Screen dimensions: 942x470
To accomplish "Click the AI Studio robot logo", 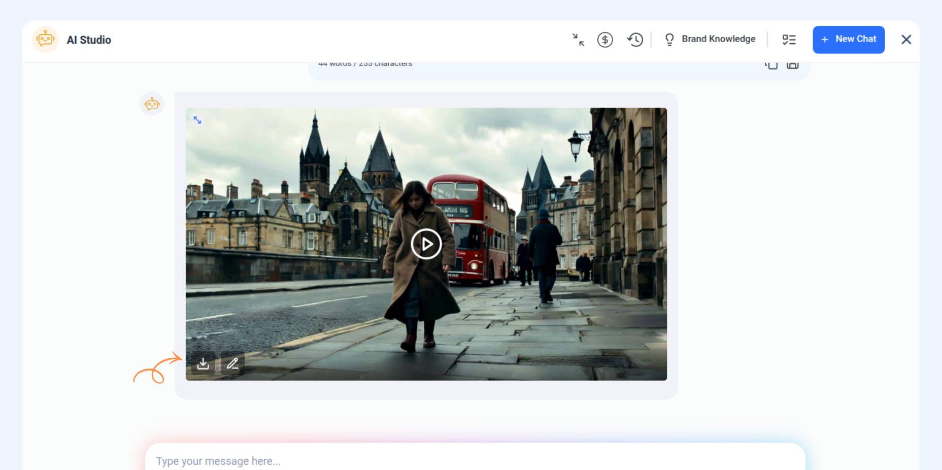I will (45, 40).
